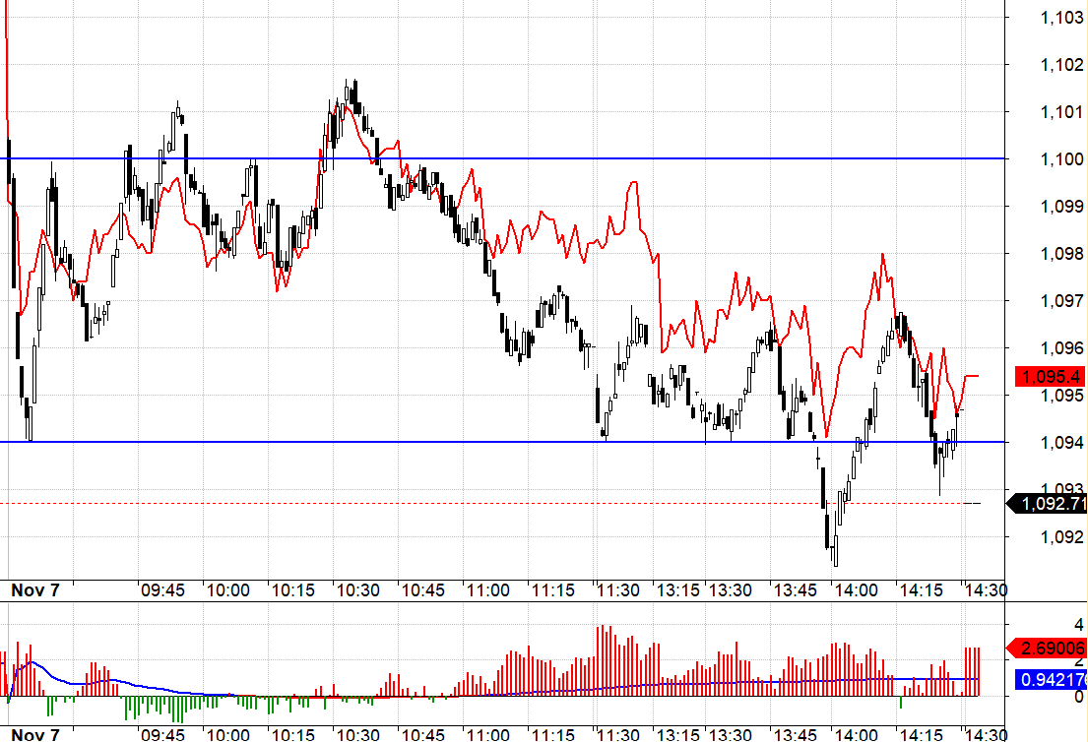Click the Nov 7 date label under main chart

35,590
